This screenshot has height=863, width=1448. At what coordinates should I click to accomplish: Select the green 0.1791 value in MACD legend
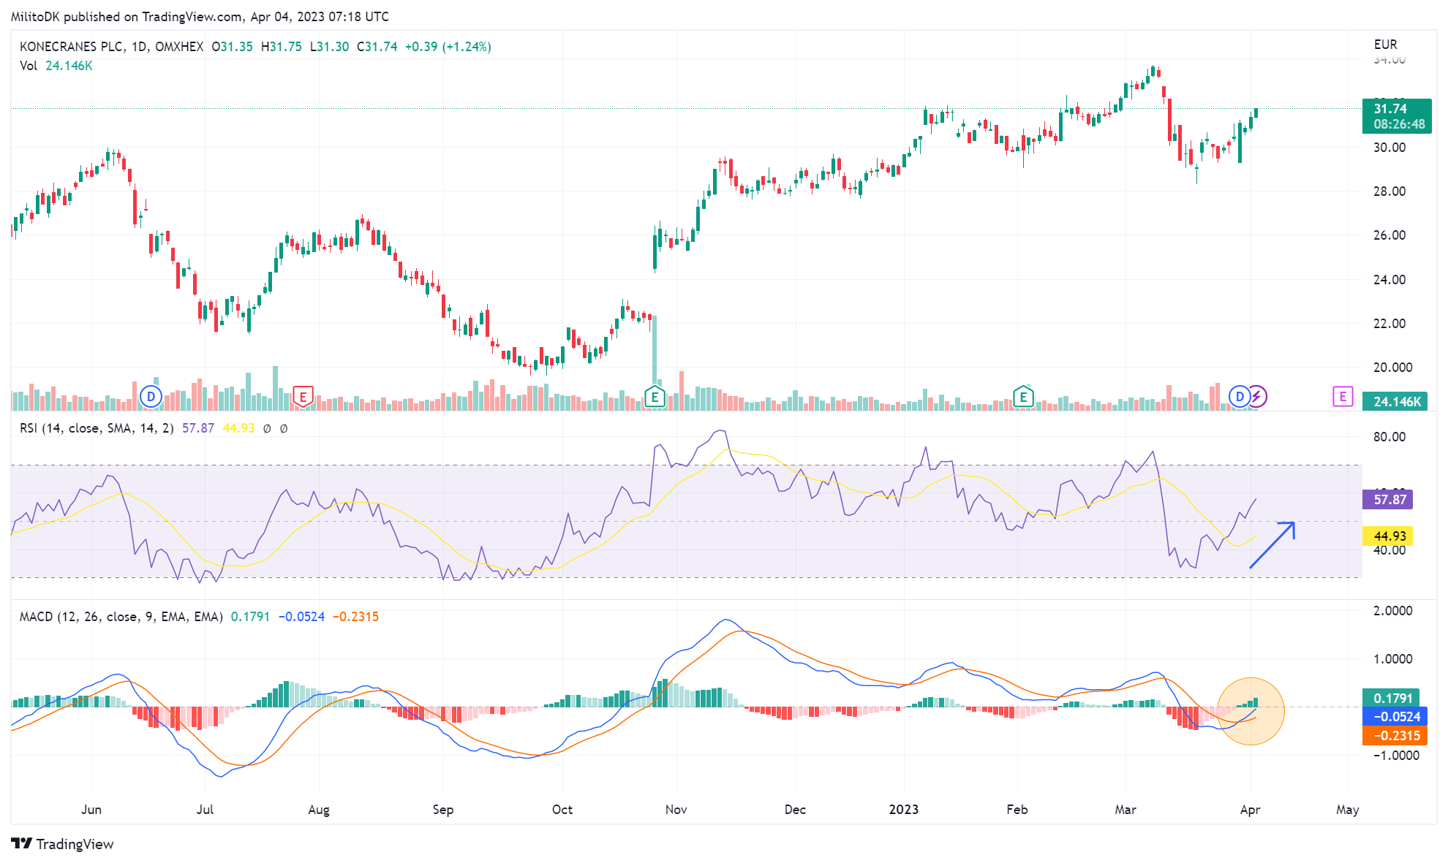(x=250, y=617)
